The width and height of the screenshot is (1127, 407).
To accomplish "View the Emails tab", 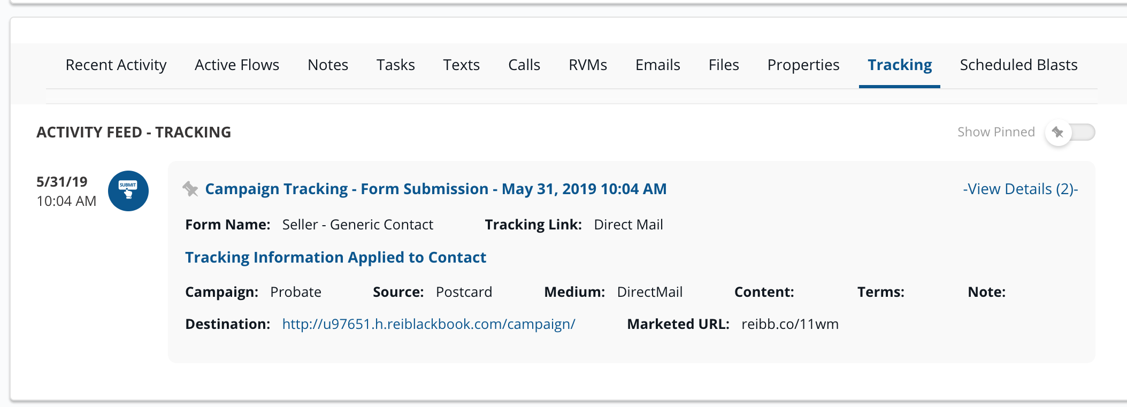I will point(658,65).
